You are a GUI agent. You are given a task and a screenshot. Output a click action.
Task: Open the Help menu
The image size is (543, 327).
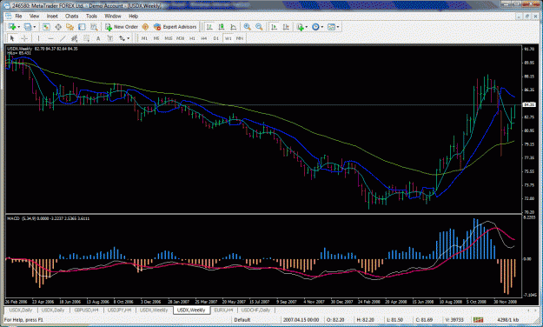133,16
